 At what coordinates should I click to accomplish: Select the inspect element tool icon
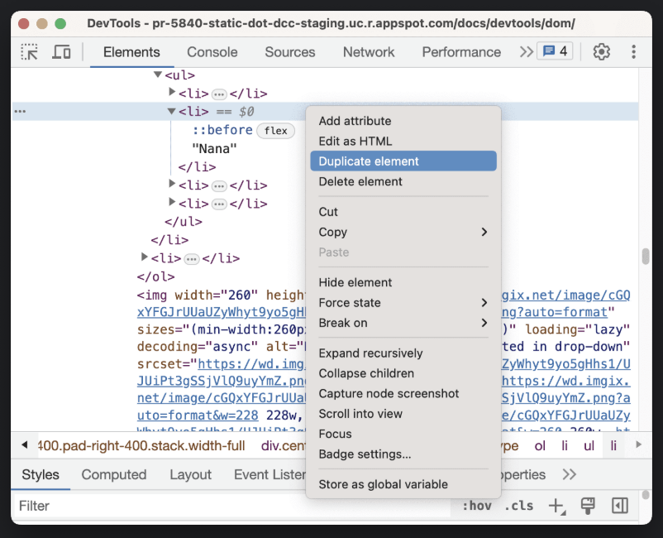pyautogui.click(x=29, y=51)
